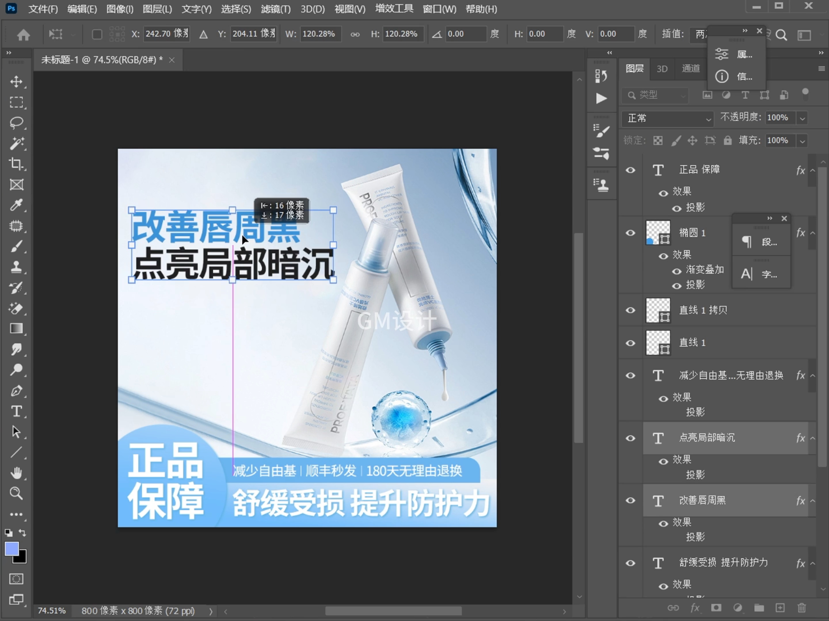Collapse effects of 改善唇周黑 layer
The height and width of the screenshot is (621, 829).
tap(813, 501)
